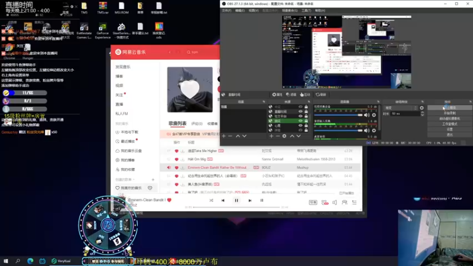The width and height of the screenshot is (473, 266).
Task: Start recording with 开始录制 button
Action: coord(450,113)
